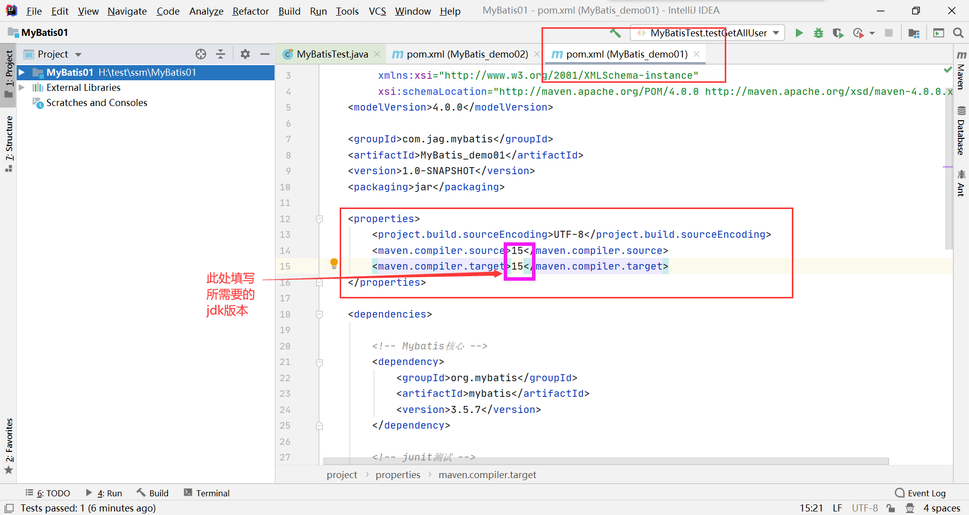Open the VCS menu
Viewport: 969px width, 515px height.
(377, 11)
